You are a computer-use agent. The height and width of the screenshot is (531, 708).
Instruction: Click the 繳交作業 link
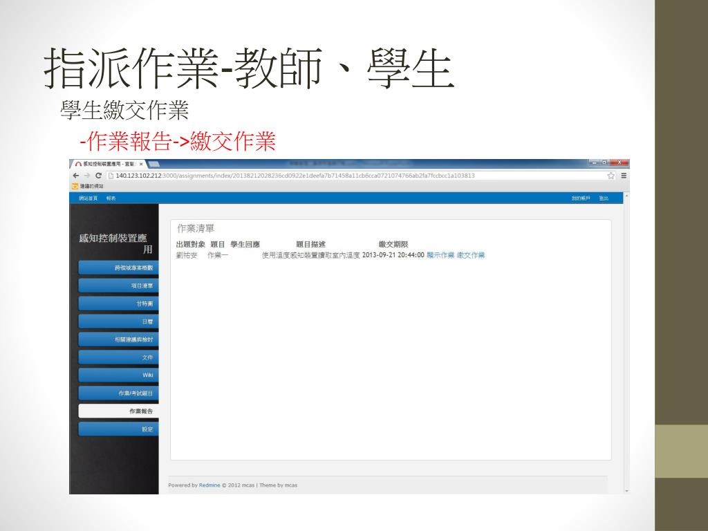tap(470, 255)
